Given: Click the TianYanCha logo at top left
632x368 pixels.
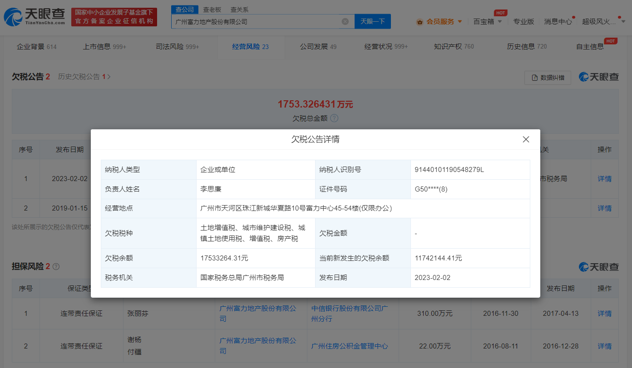Looking at the screenshot, I should (x=35, y=17).
